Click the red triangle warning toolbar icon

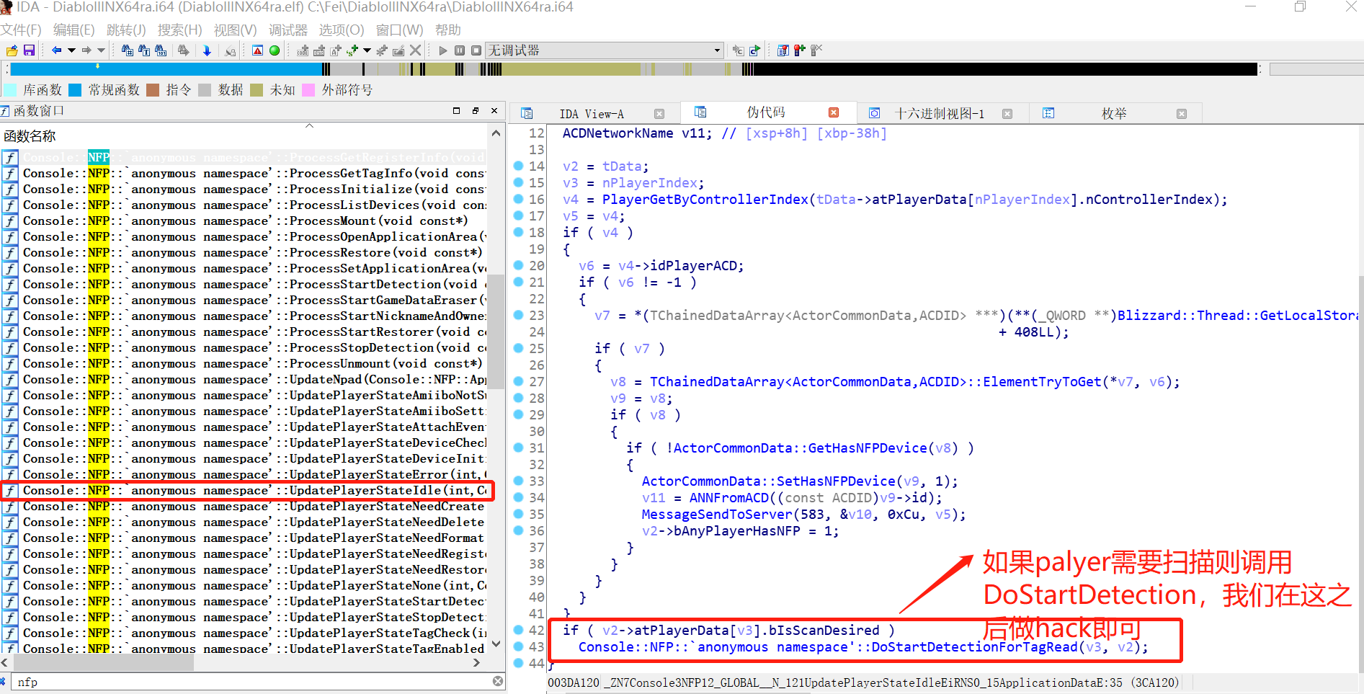click(257, 50)
